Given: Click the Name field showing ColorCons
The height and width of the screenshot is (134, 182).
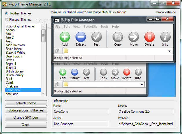Looking at the screenshot, I should 81,111.
